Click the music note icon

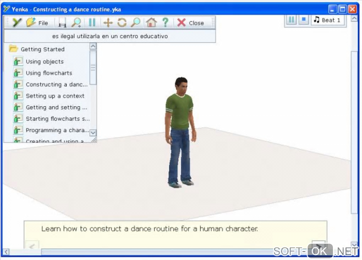coord(317,20)
